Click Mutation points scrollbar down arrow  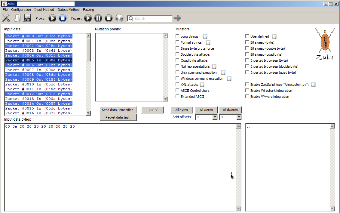tap(166, 99)
